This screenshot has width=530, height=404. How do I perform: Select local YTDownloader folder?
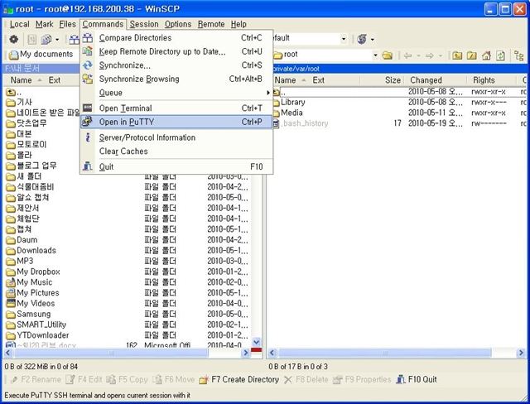pyautogui.click(x=42, y=335)
